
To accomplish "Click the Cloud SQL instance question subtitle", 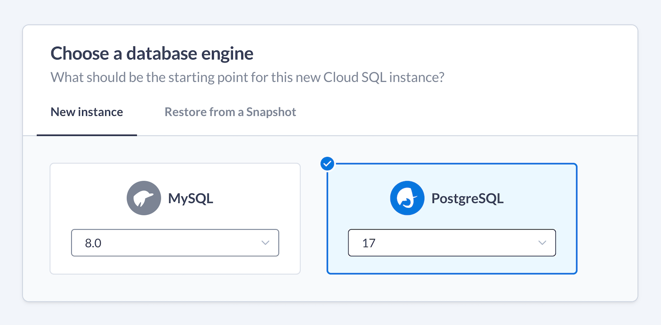I will tap(247, 77).
